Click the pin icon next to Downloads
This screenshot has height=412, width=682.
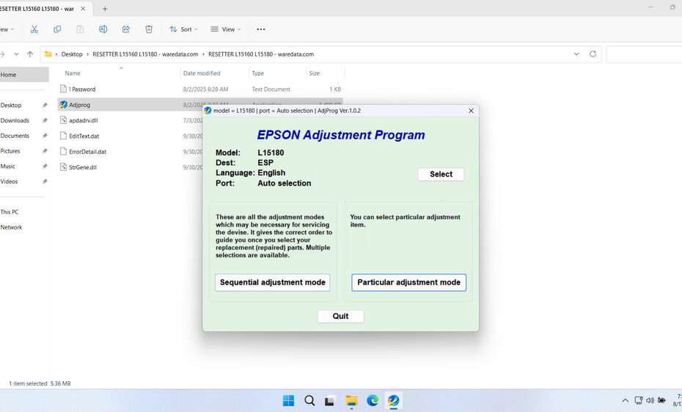coord(44,120)
